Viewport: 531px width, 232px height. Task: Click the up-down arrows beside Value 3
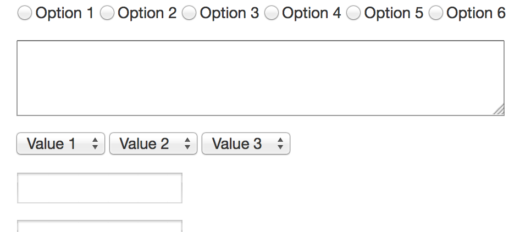click(x=280, y=144)
